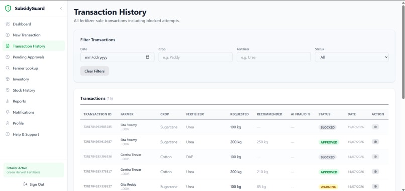Click the RECOMMENDED column header
Screen dimensions: 405x191
269,114
